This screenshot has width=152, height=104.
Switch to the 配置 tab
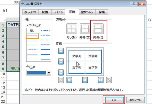click(45, 12)
